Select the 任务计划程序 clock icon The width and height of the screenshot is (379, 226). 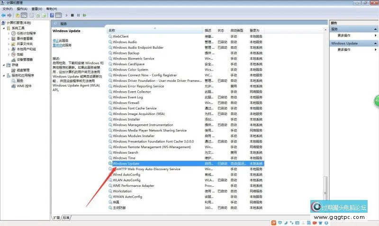tap(14, 33)
